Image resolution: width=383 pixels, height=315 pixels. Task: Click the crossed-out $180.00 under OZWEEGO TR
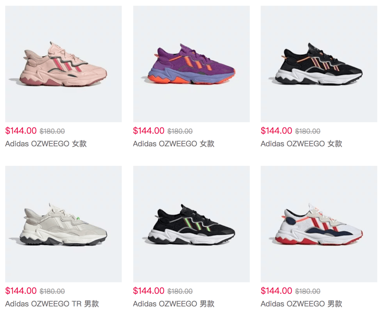coord(52,291)
